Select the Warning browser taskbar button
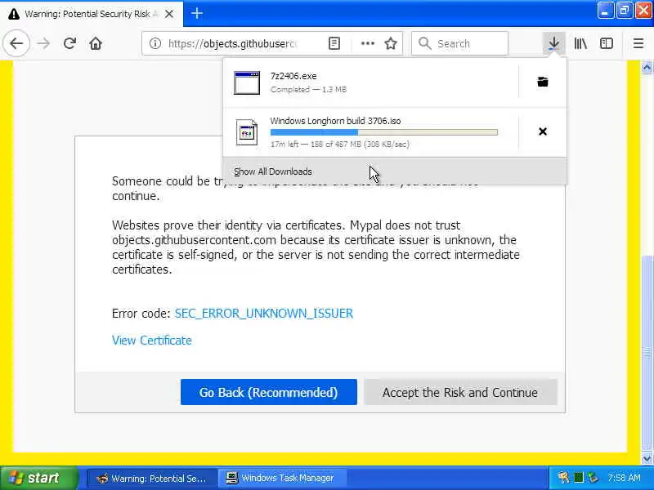The image size is (654, 490). (152, 478)
